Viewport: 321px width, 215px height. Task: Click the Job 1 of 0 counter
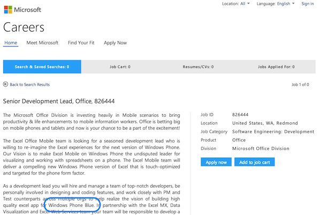(300, 84)
